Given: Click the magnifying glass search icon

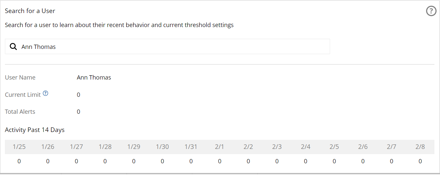Looking at the screenshot, I should pyautogui.click(x=13, y=47).
